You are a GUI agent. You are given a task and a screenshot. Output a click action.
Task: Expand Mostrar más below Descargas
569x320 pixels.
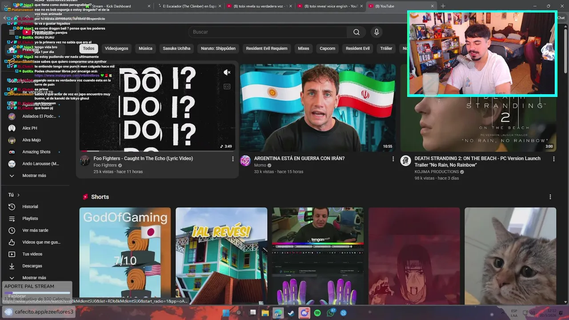click(x=34, y=278)
